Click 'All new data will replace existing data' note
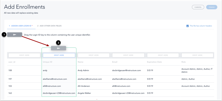The height and width of the screenshot is (101, 222). pyautogui.click(x=21, y=13)
